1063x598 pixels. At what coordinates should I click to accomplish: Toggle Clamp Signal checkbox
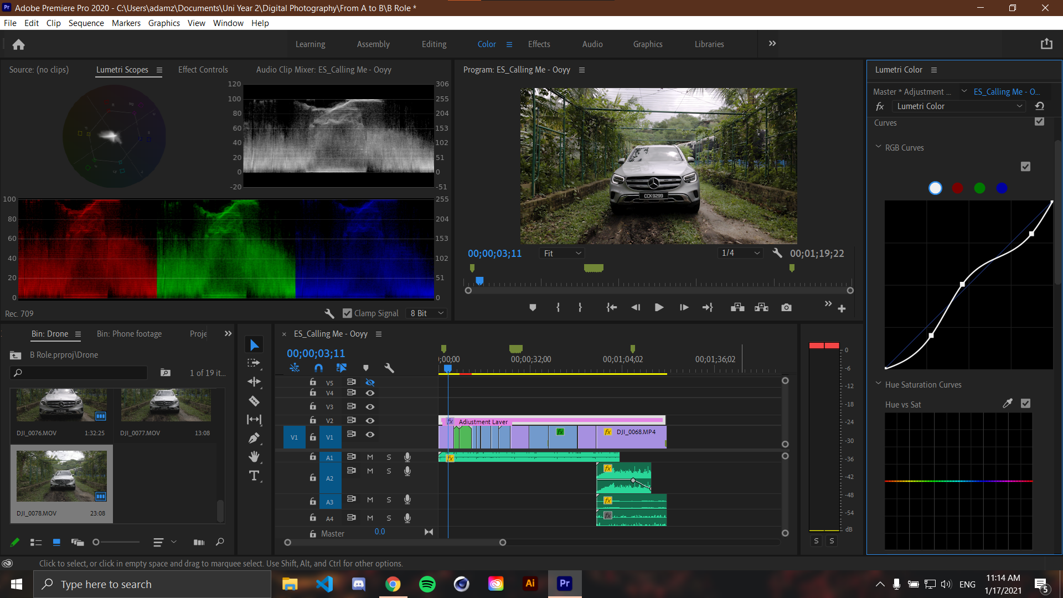(348, 313)
